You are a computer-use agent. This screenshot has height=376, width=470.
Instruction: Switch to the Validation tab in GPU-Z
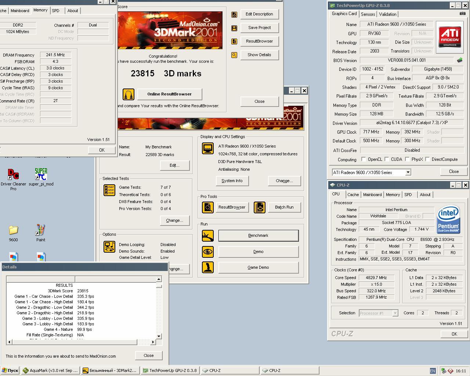(388, 14)
